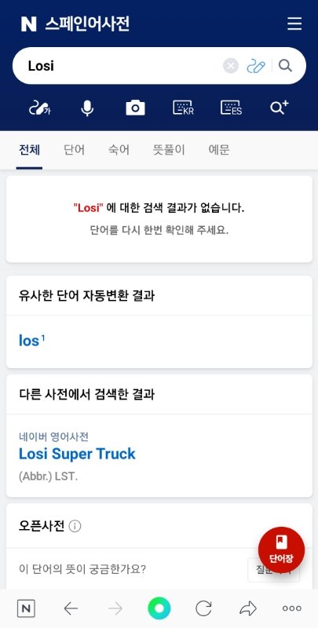This screenshot has height=628, width=318.
Task: Show 오픈사전 info icon
Action: point(75,526)
